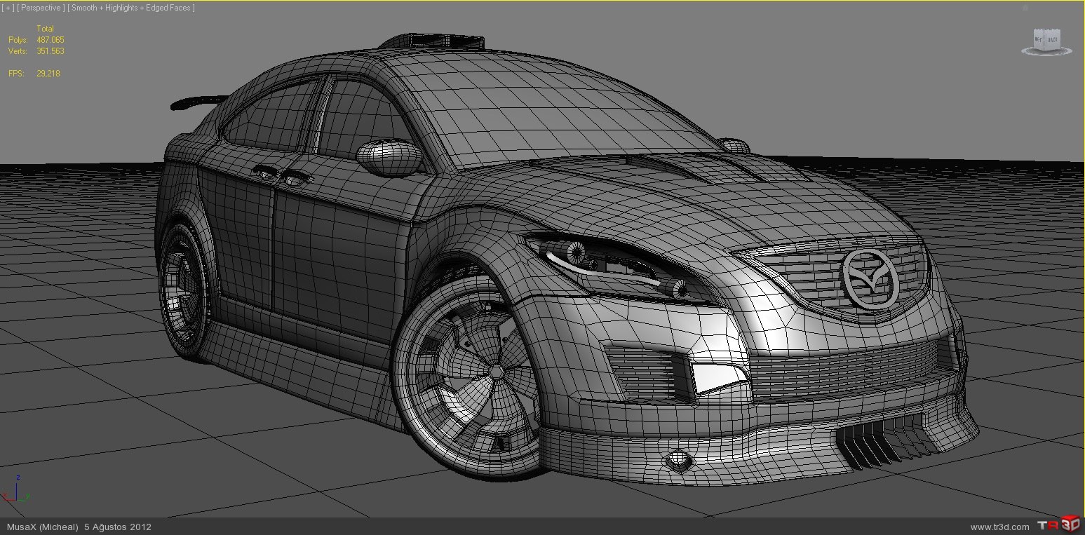Open the [+] viewport general menu
The image size is (1085, 535).
coord(8,8)
